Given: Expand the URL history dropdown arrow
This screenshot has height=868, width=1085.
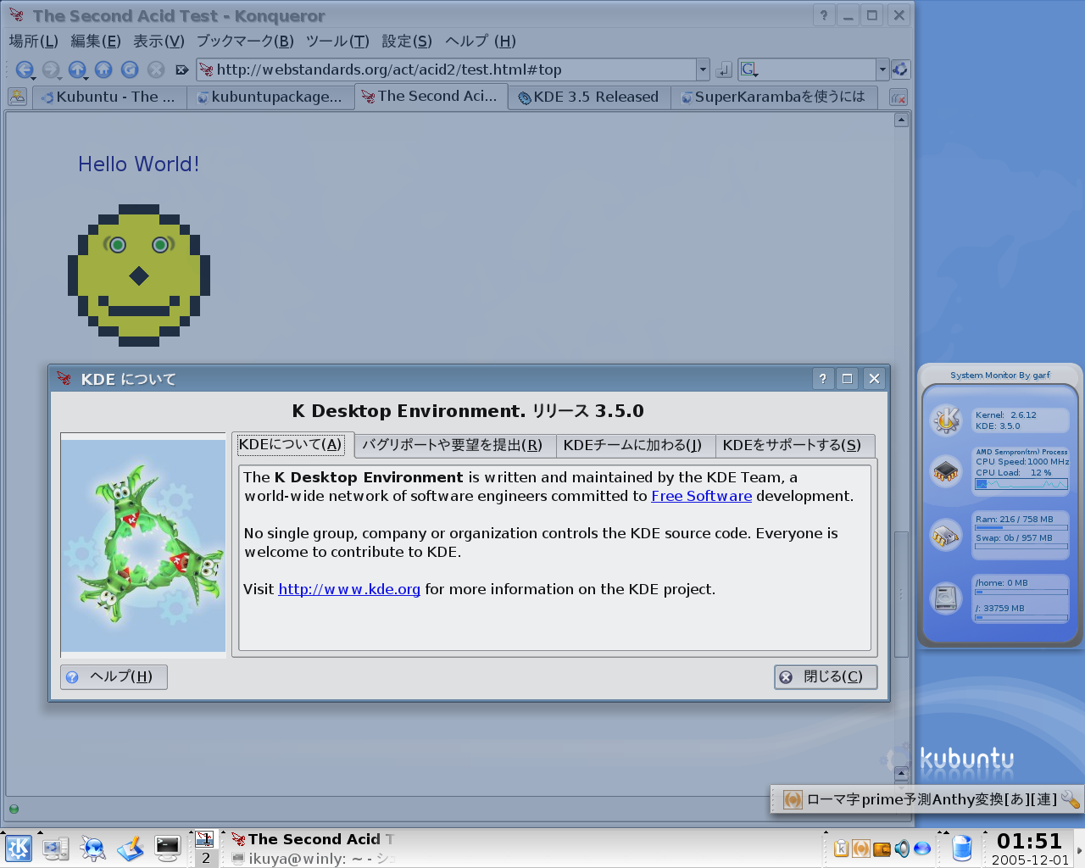Looking at the screenshot, I should point(703,70).
